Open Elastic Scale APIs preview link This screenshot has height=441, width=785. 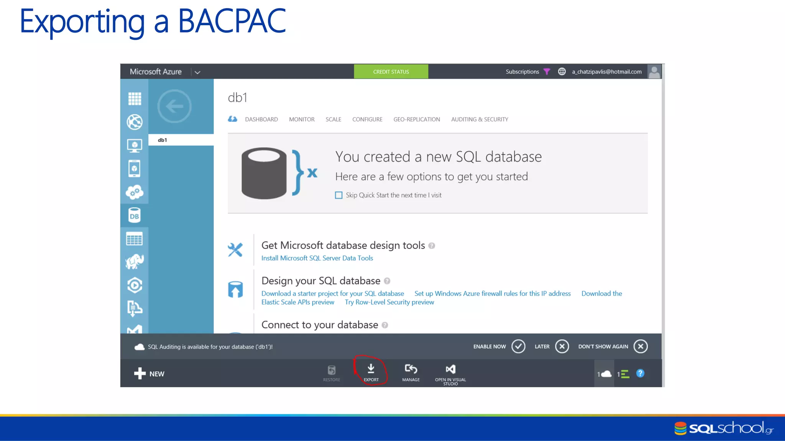click(x=298, y=302)
